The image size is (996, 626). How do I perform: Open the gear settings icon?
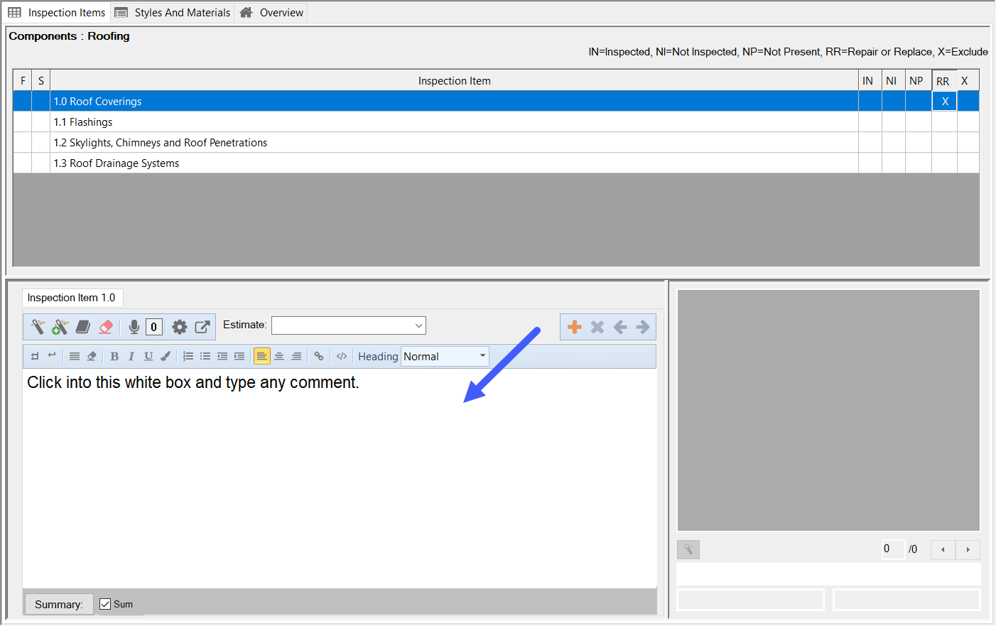click(x=179, y=327)
